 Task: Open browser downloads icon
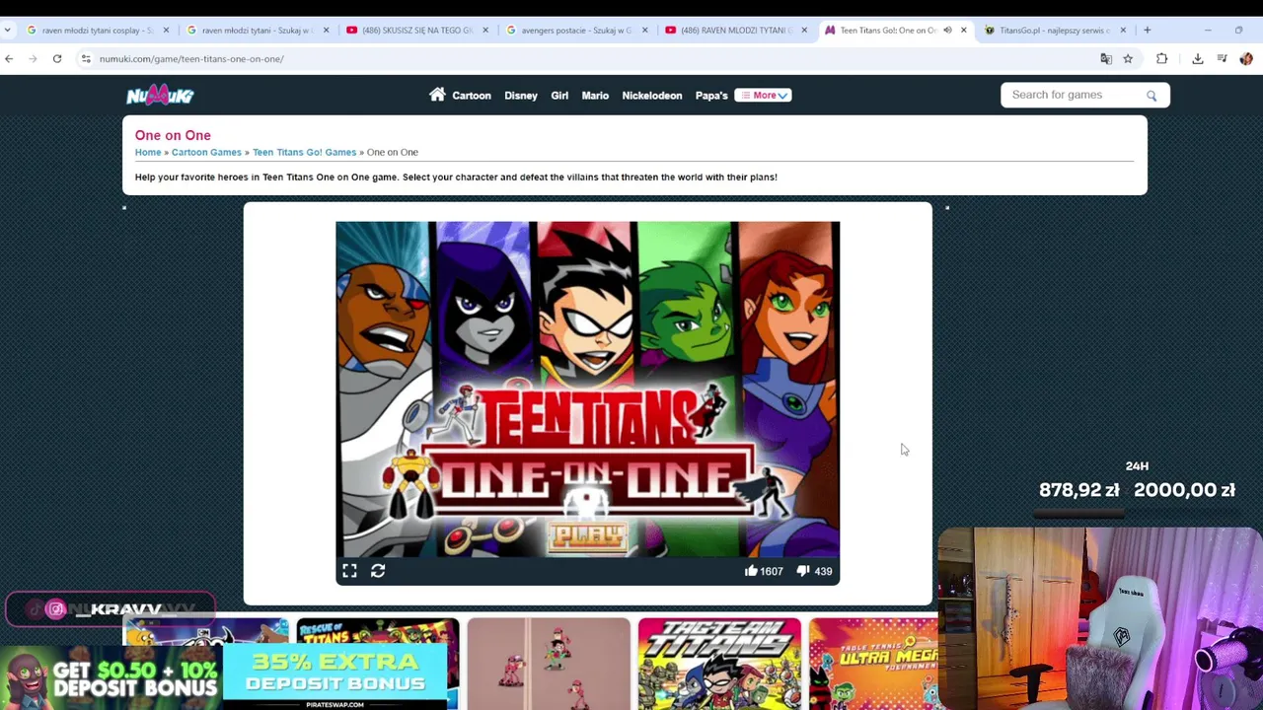tap(1197, 59)
